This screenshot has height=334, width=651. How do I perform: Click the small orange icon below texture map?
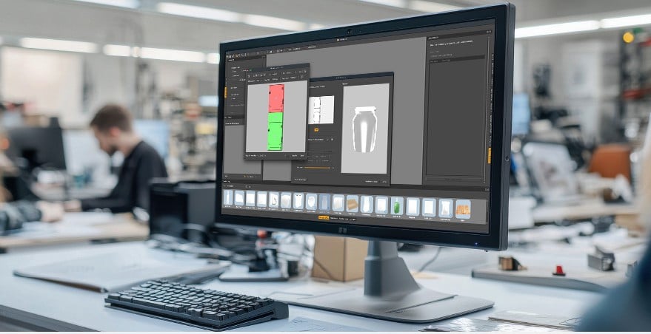(316, 129)
